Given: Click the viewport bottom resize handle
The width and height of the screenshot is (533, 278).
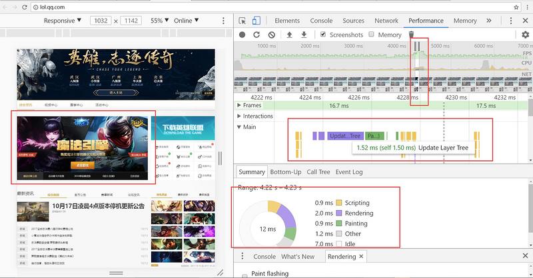Looking at the screenshot, I should (116, 273).
